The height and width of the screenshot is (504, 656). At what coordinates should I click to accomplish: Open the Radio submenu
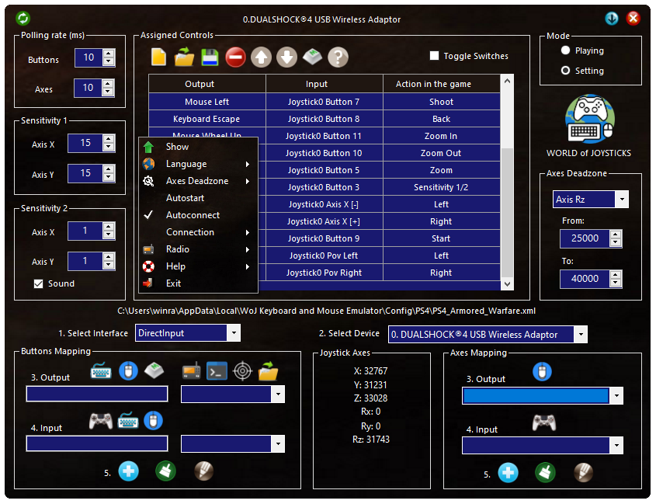(198, 249)
